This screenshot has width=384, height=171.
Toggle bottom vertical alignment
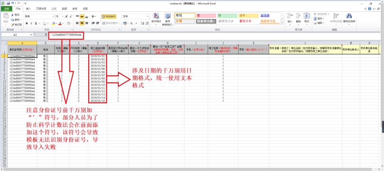click(x=87, y=16)
